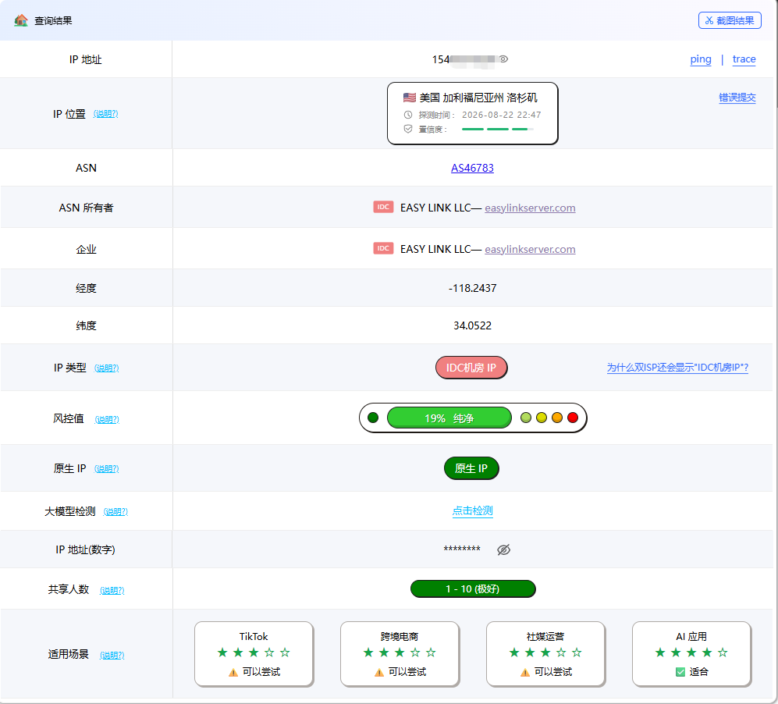Click the star rating in TikTok card
This screenshot has height=704, width=778.
point(254,652)
